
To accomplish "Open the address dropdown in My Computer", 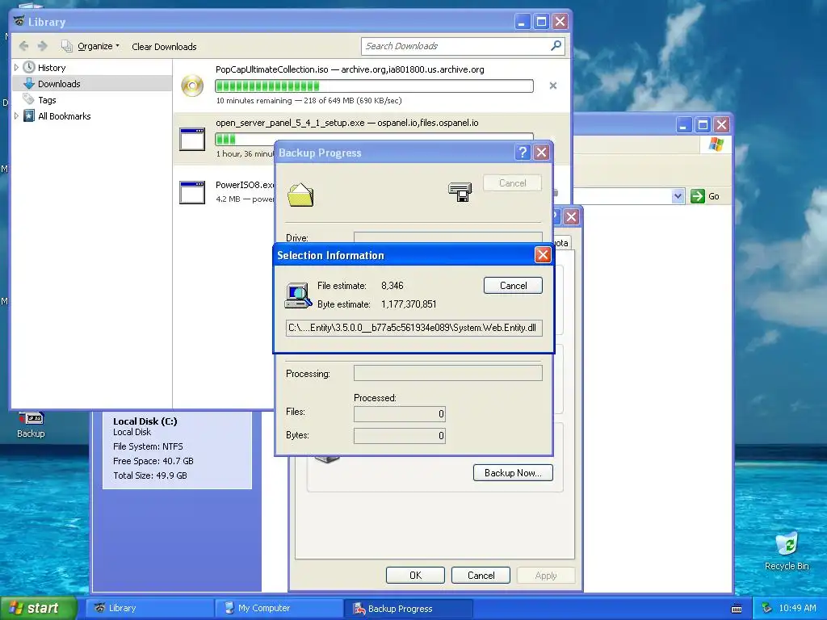I will point(678,196).
